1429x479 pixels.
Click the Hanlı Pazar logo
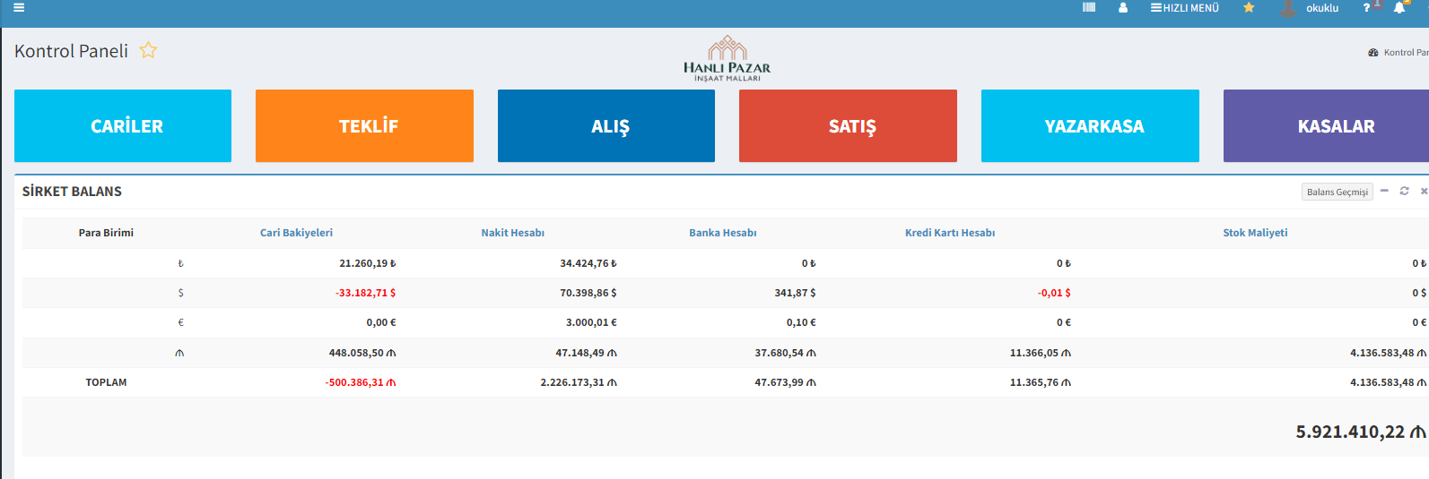click(727, 59)
